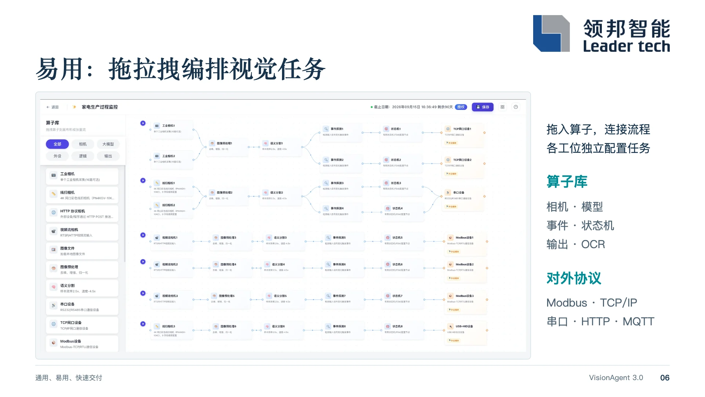Select the 图像预处理1 node on canvas

pyautogui.click(x=227, y=147)
